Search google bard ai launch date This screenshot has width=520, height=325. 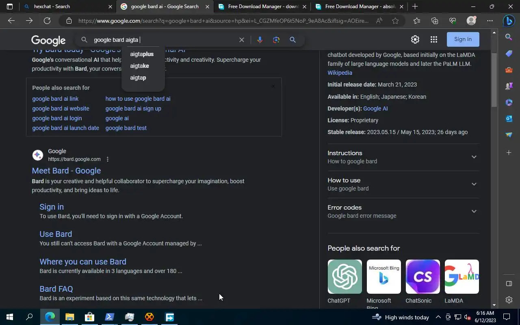point(65,128)
